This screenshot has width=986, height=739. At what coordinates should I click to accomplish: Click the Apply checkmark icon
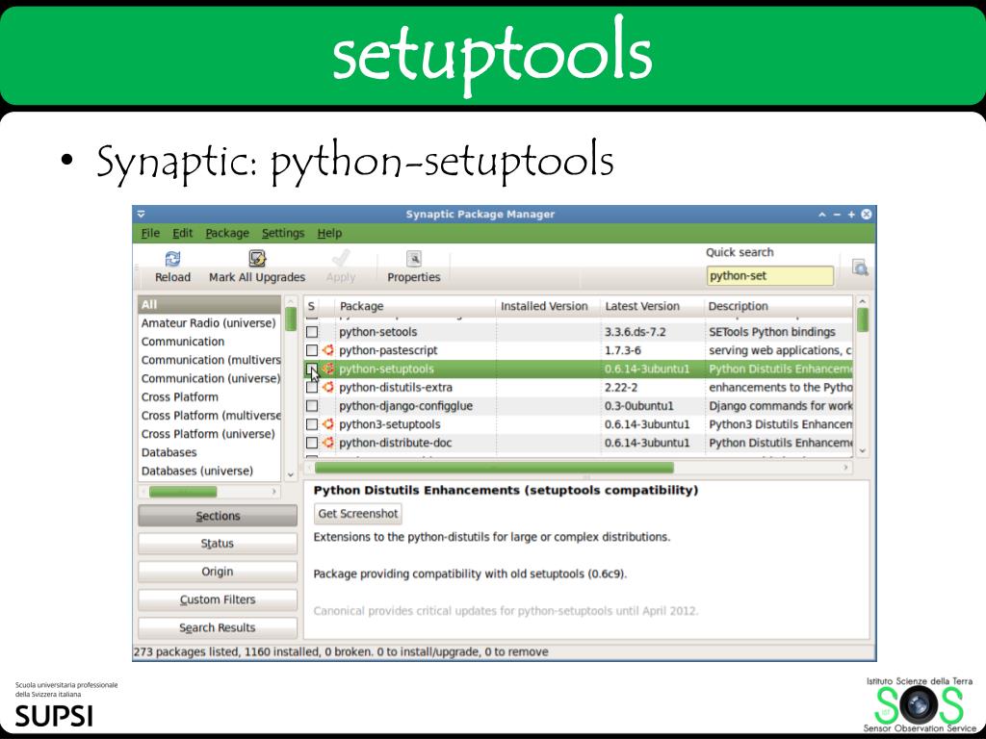click(x=341, y=258)
